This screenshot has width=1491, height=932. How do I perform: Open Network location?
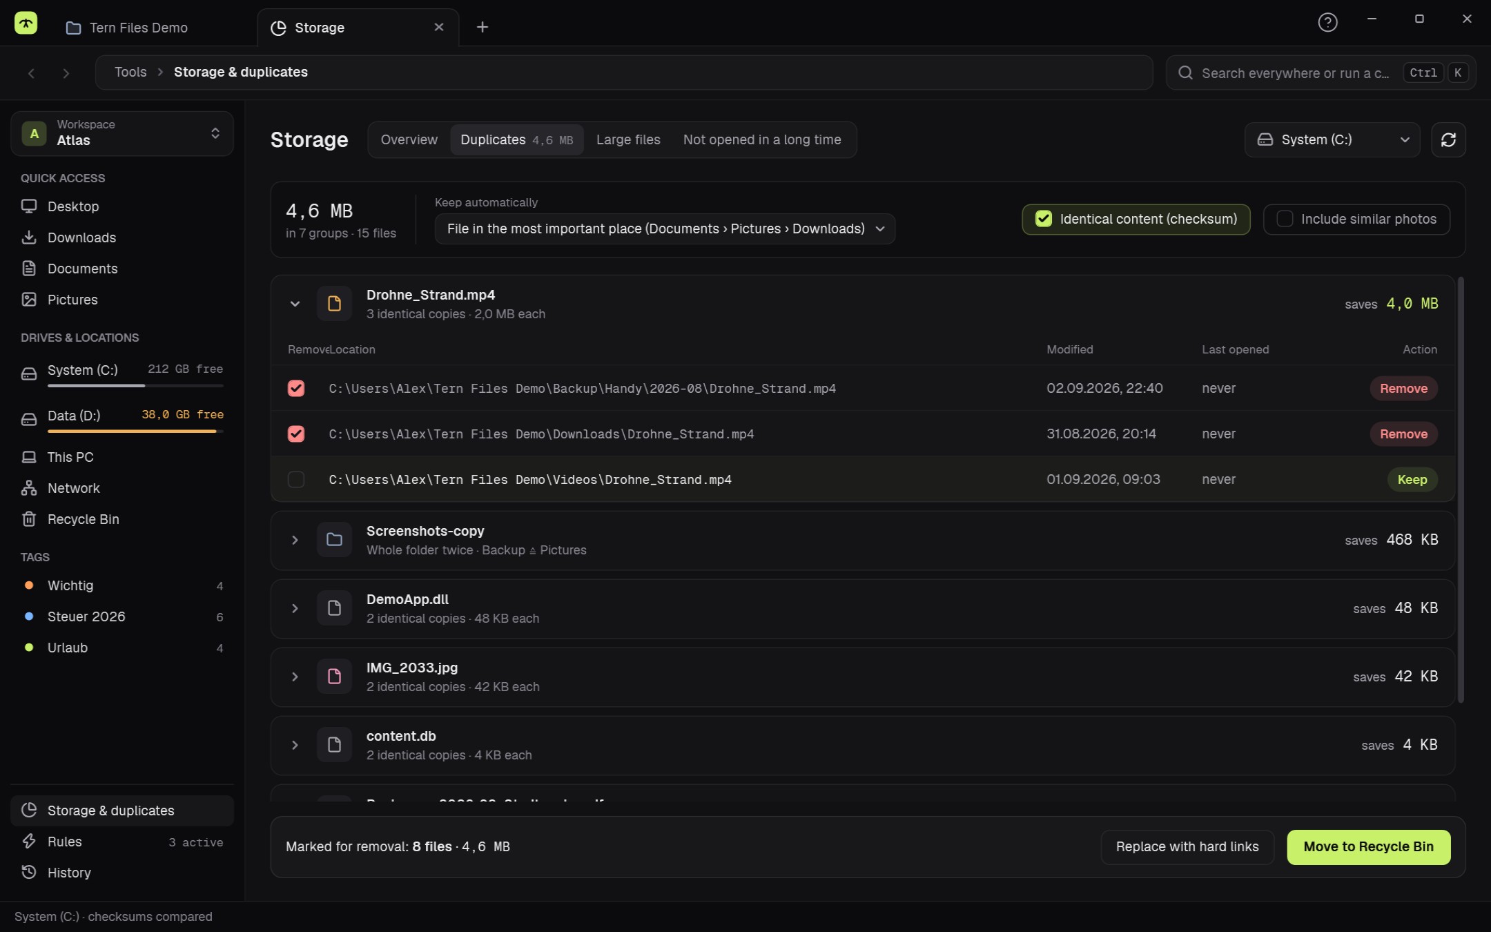(x=122, y=488)
